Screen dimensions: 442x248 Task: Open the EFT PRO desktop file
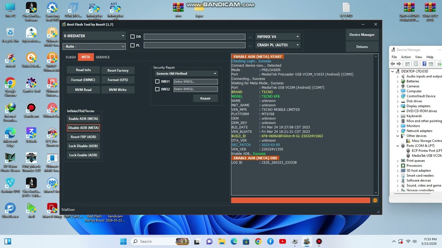tap(346, 10)
